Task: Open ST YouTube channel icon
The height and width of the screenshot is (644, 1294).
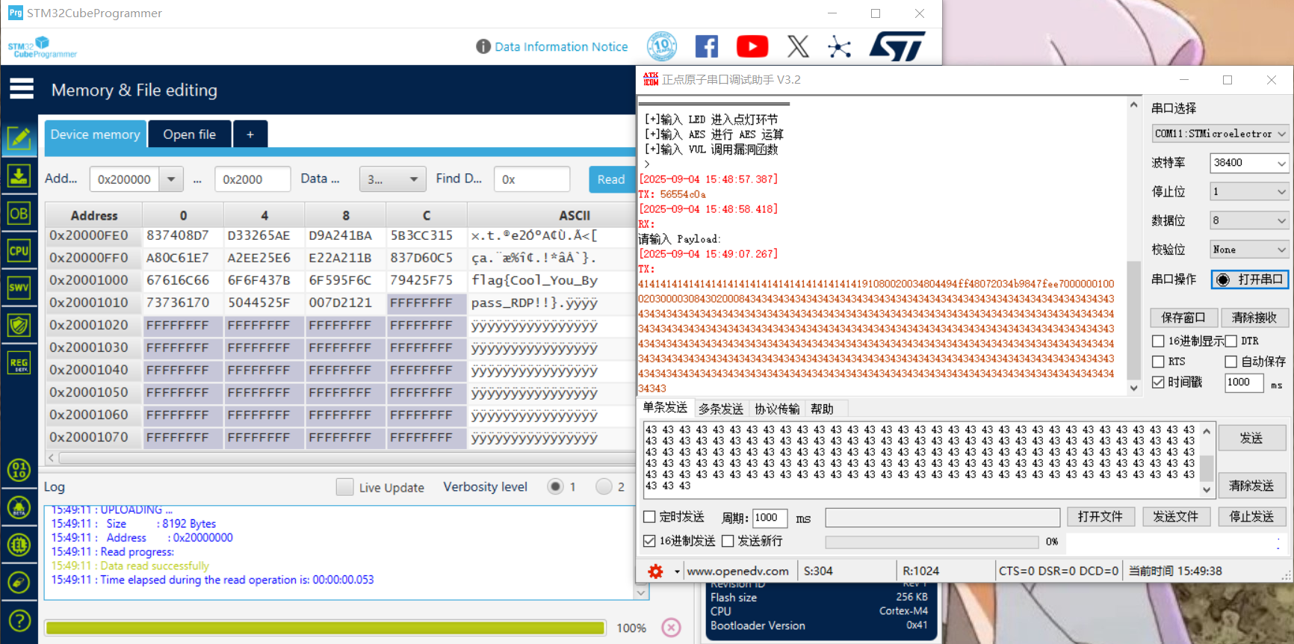Action: [752, 46]
